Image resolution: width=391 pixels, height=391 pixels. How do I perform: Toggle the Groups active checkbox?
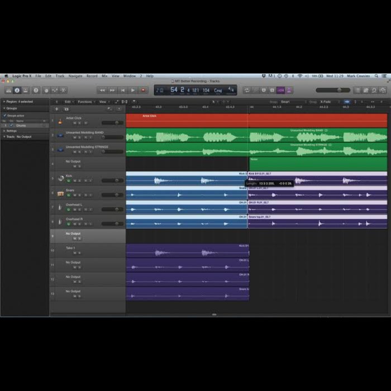[5, 116]
